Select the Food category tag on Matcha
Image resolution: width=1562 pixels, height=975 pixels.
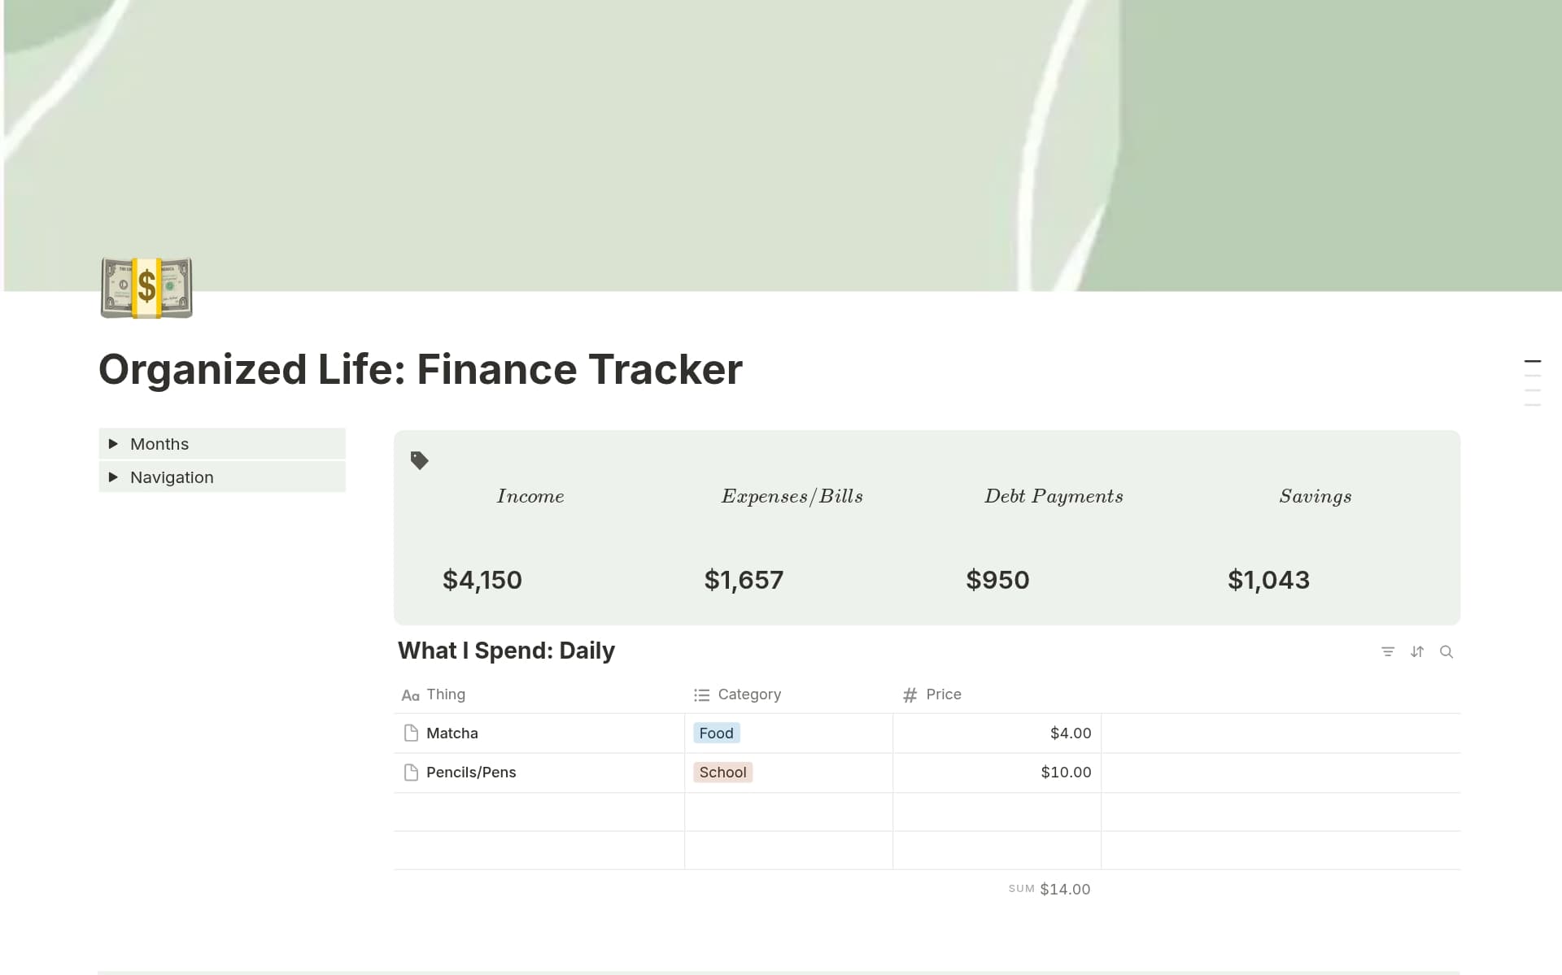[x=716, y=733]
